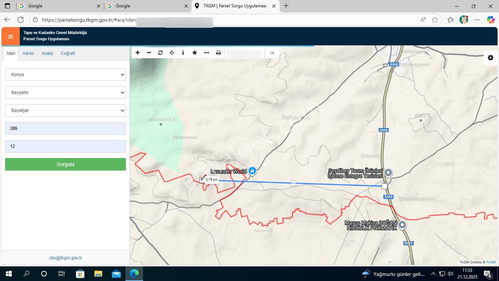Activate the crosshair locate tool

(x=172, y=53)
